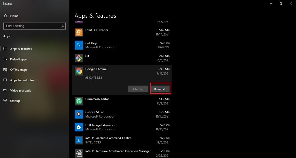The width and height of the screenshot is (296, 158).
Task: Click the 69.0 MB size of Chrome
Action: tap(164, 69)
